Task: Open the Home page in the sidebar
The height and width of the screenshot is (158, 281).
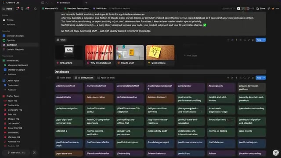Action: click(7, 9)
